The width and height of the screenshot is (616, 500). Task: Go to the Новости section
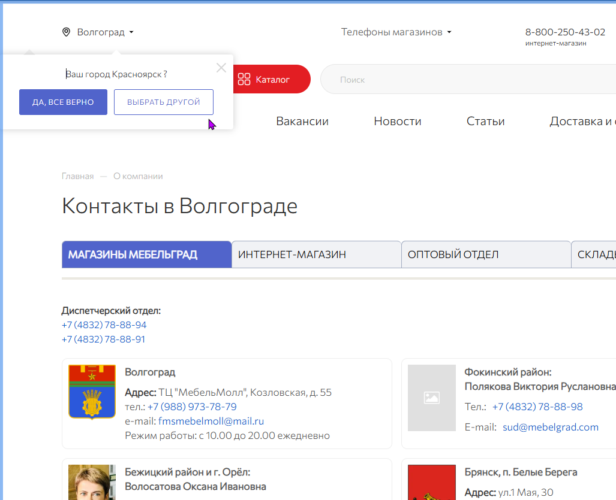pos(397,121)
